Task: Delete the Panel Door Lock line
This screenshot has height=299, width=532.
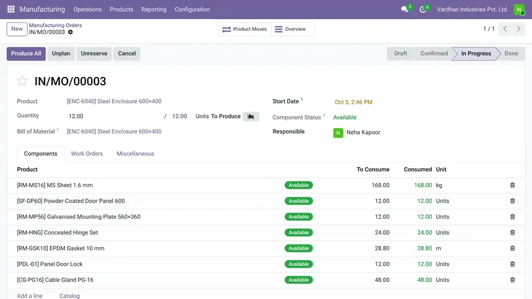Action: tap(512, 264)
